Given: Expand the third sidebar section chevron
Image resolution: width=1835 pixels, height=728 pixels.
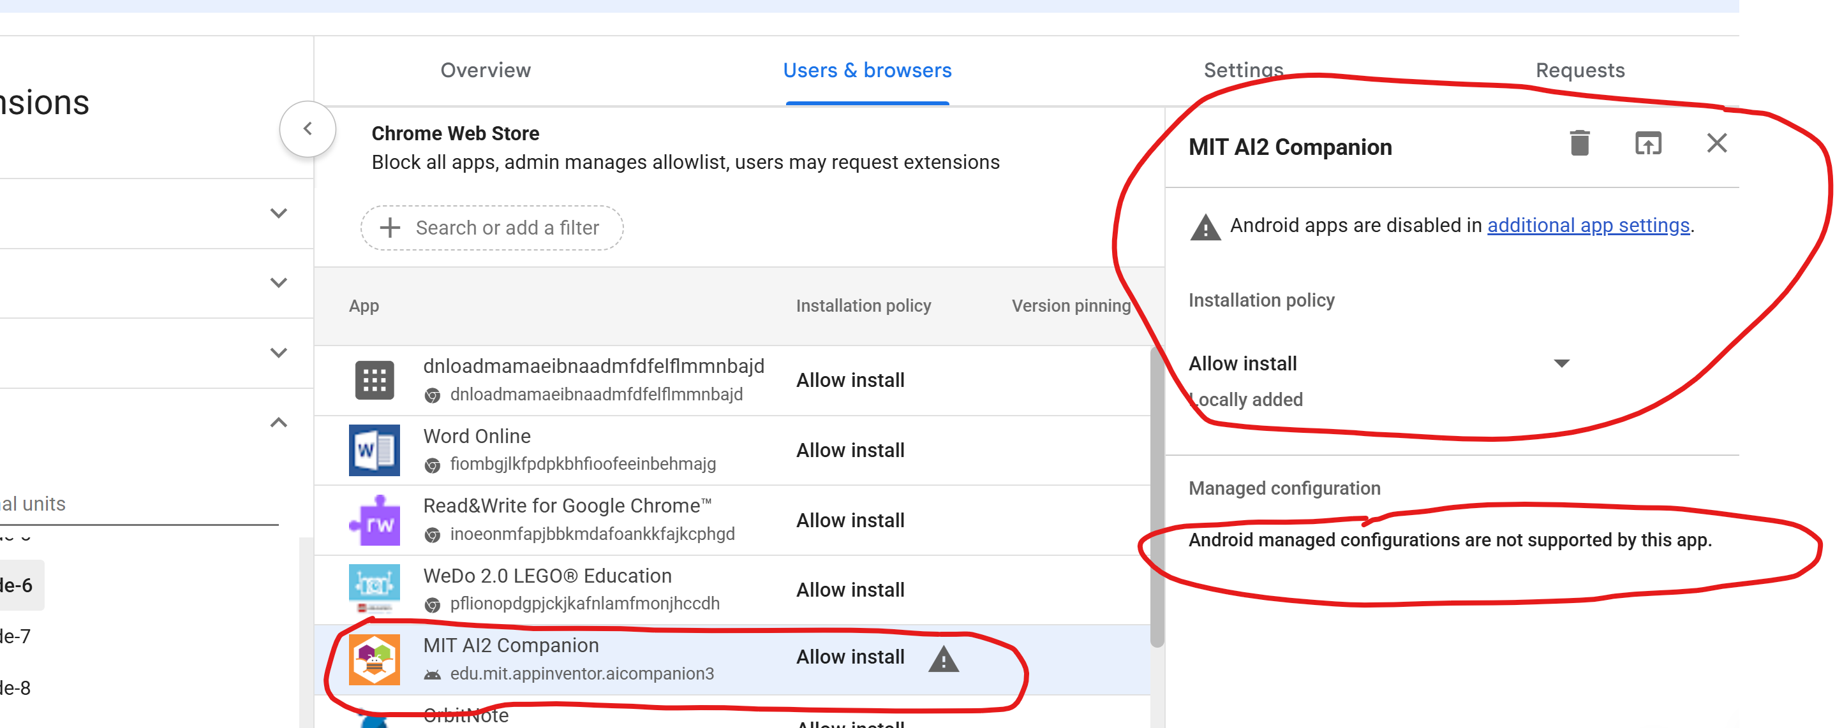Looking at the screenshot, I should 279,353.
